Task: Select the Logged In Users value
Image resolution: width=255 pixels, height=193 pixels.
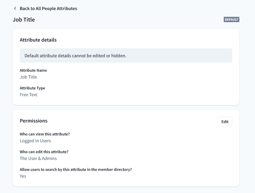Action: click(35, 141)
